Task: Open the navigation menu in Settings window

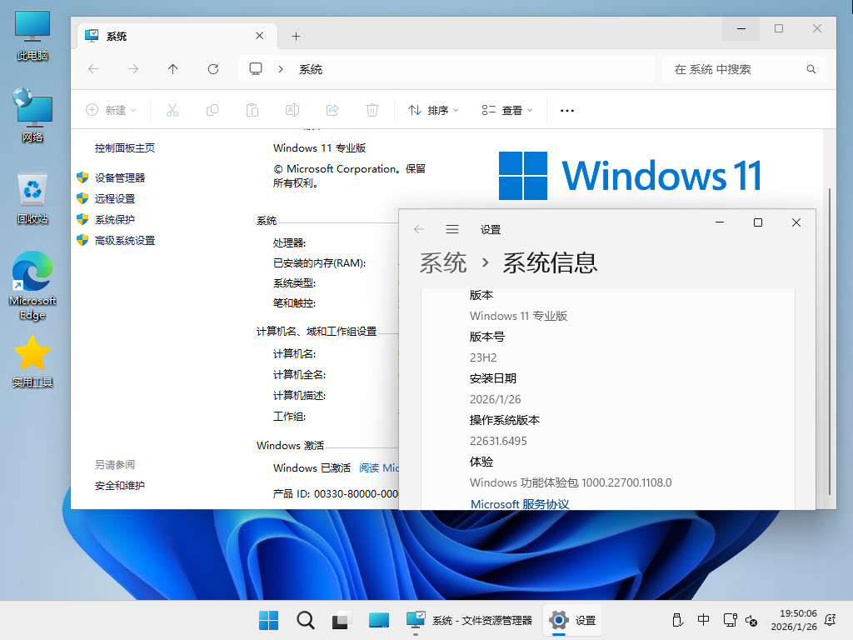Action: 451,228
